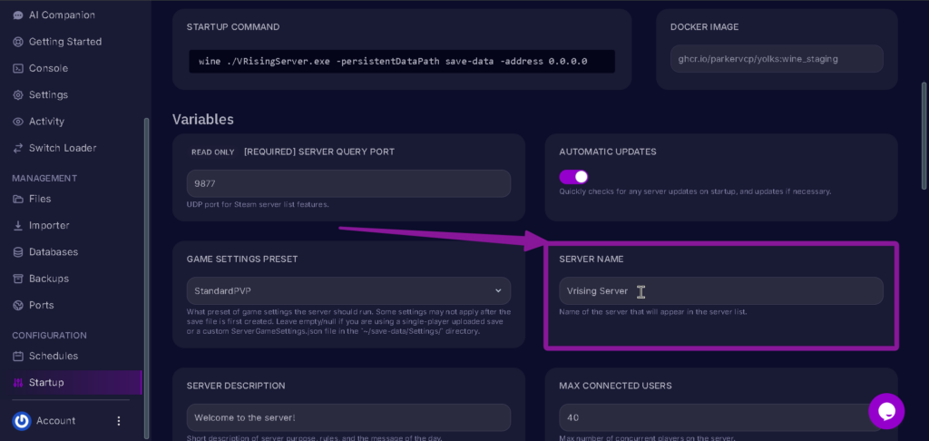929x441 pixels.
Task: Click the DOCKER IMAGE heading
Action: [x=704, y=26]
